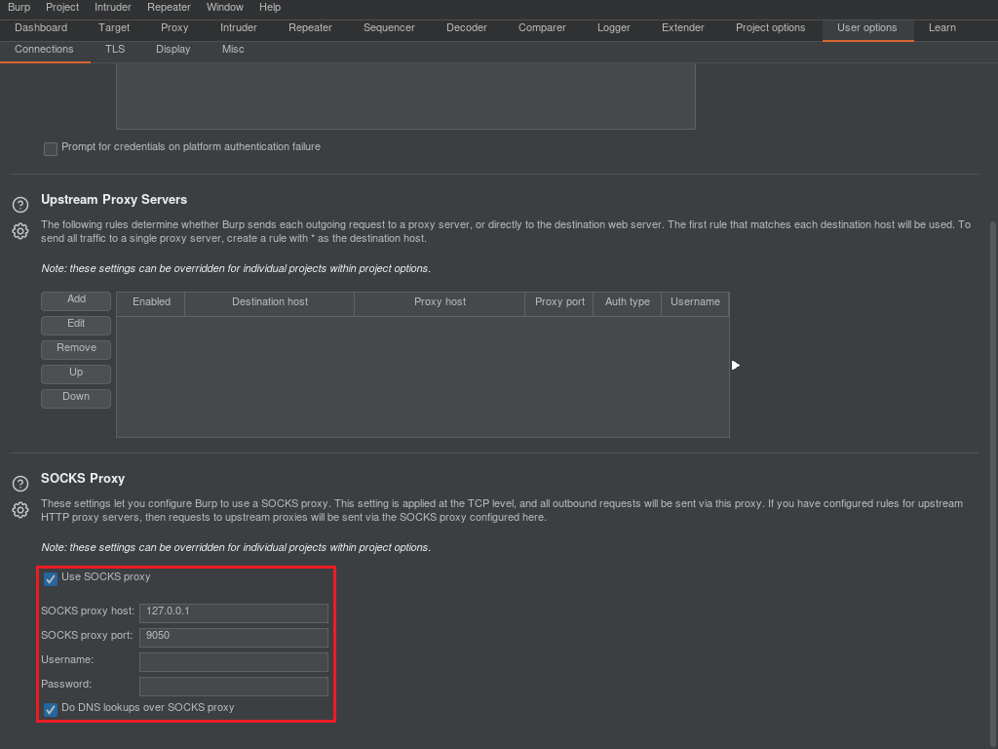Open the SOCKS Proxy section help icon
This screenshot has height=749, width=998.
pos(19,484)
